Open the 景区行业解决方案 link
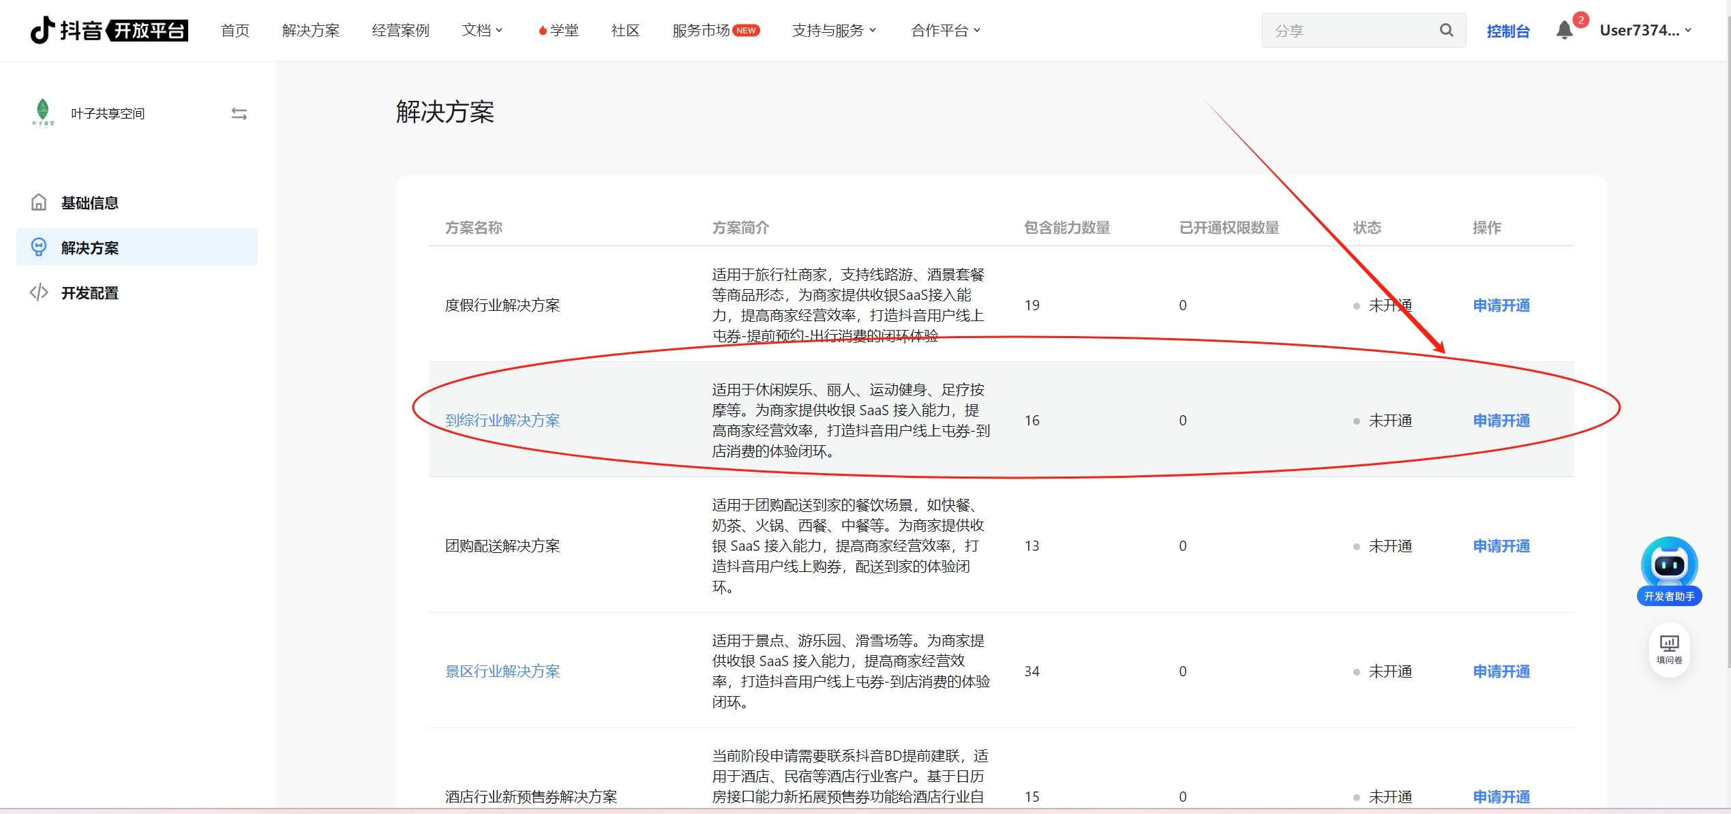Viewport: 1731px width, 814px height. [502, 671]
